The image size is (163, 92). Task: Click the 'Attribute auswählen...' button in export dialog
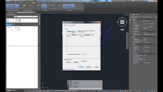tap(72, 31)
